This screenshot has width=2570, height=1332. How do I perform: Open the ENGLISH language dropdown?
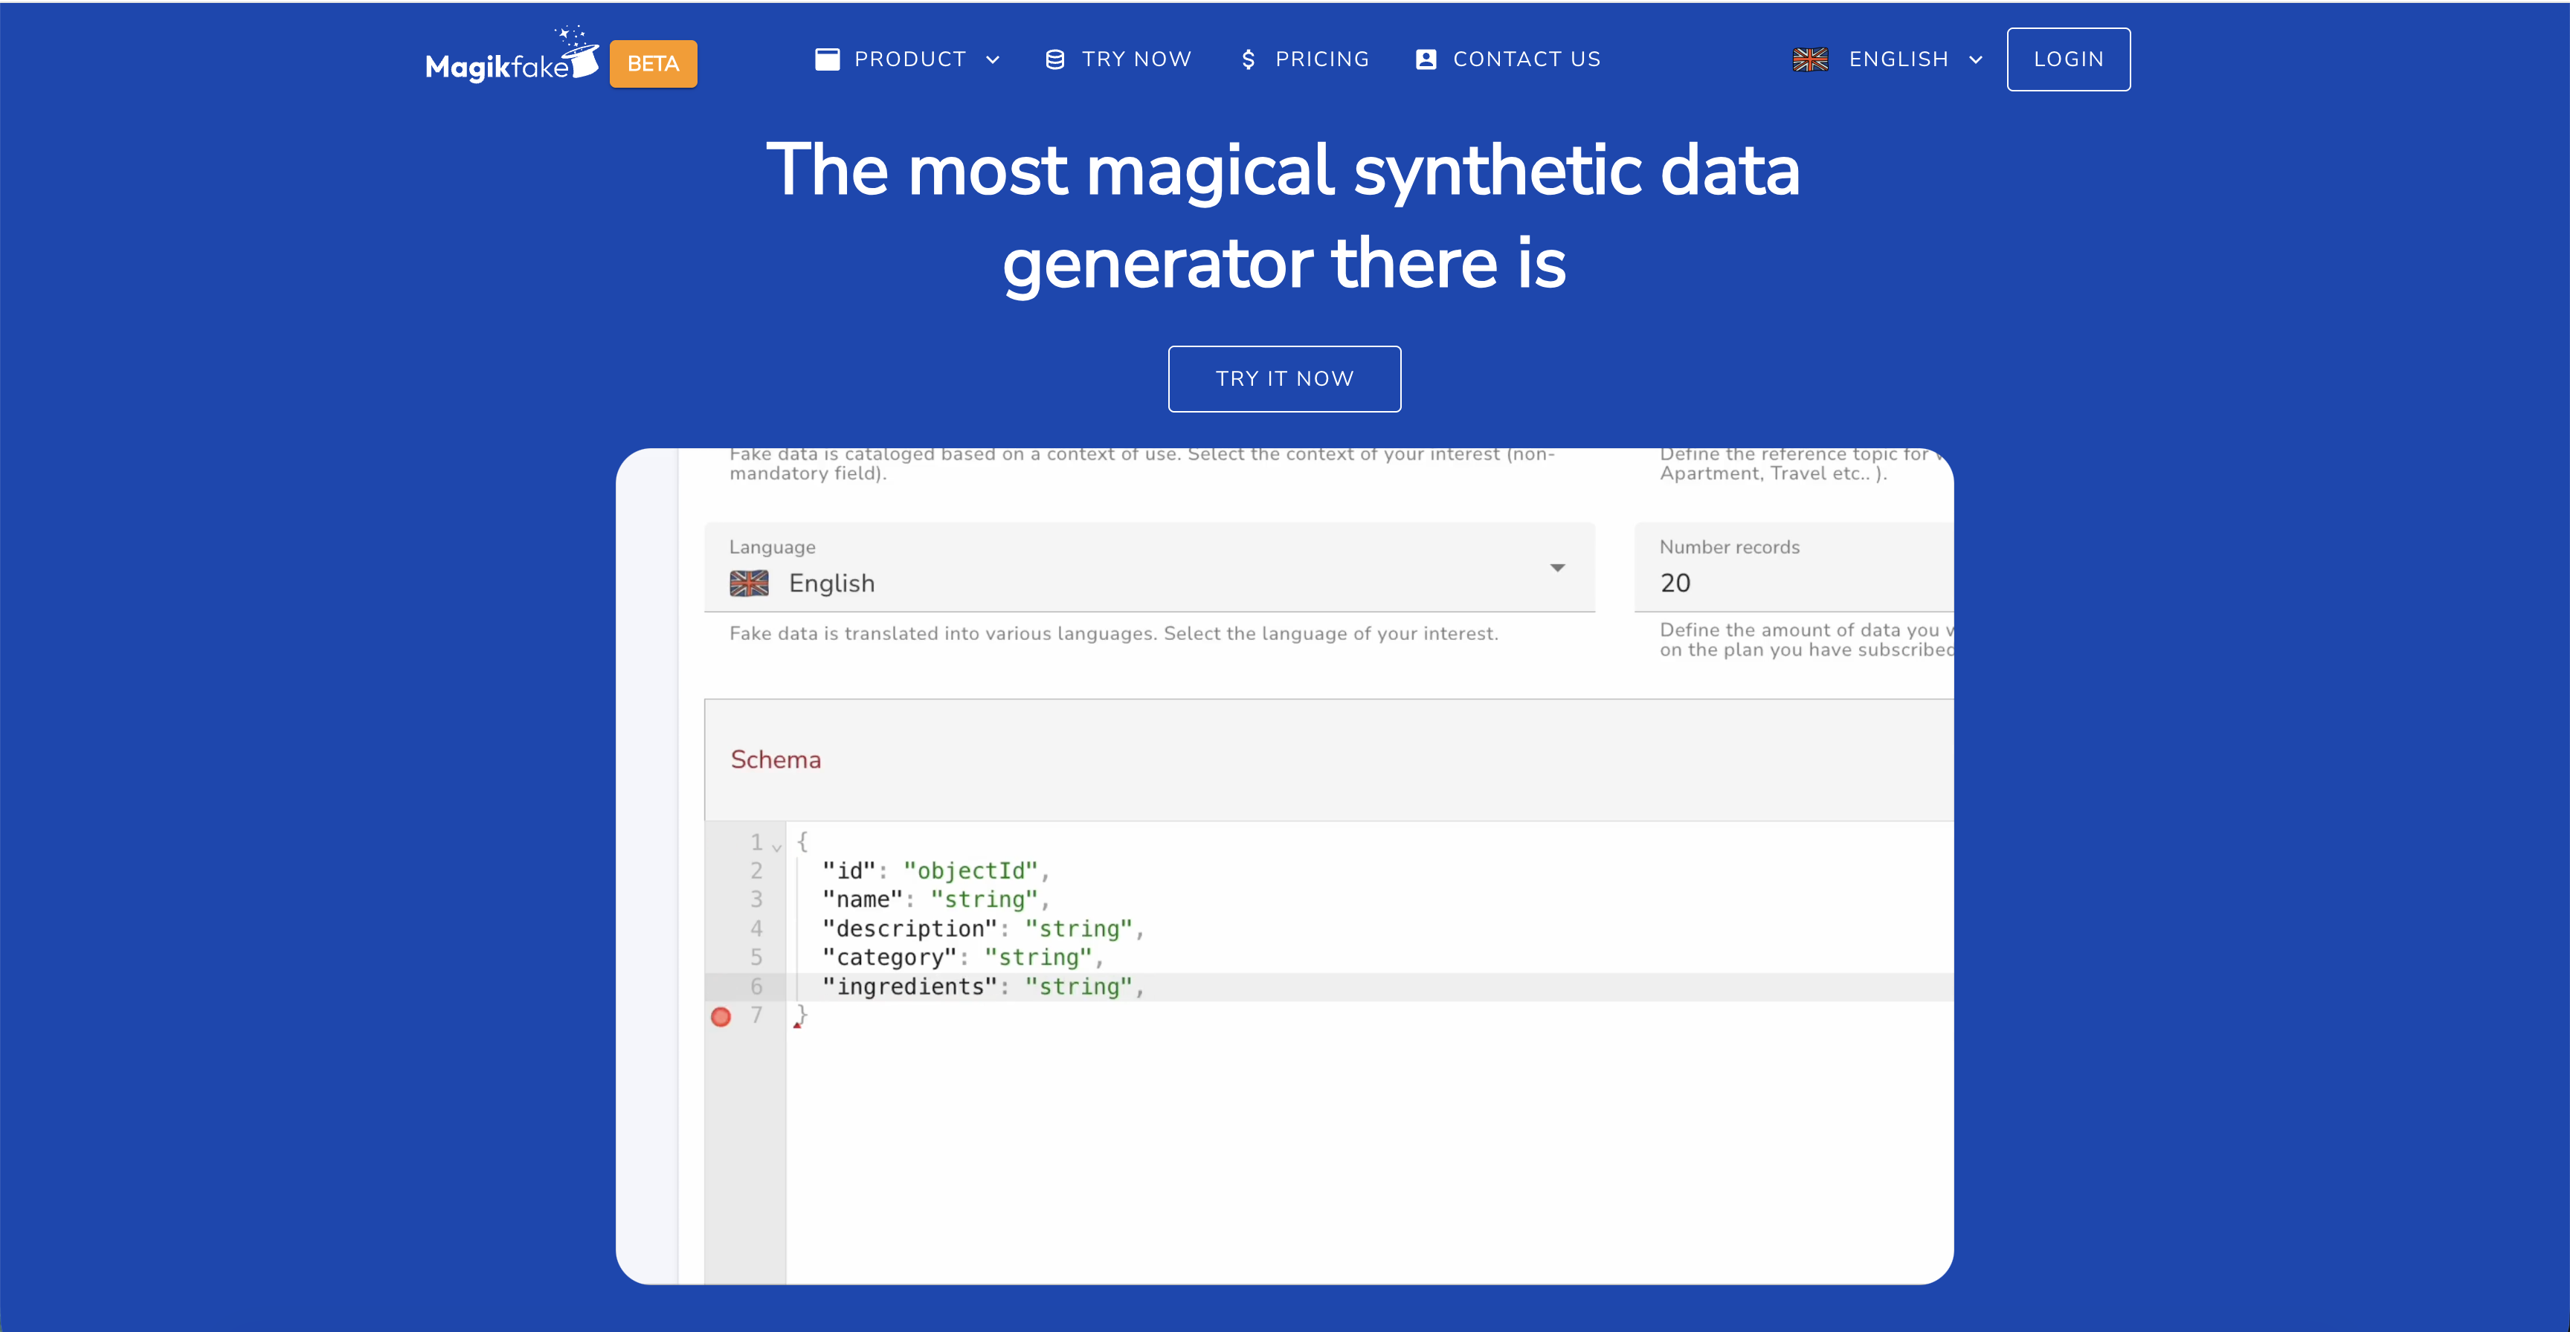click(1977, 59)
